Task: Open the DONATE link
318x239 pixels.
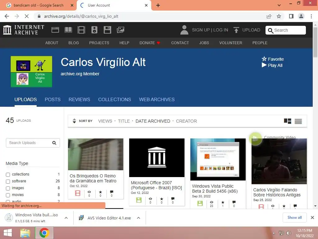Action: point(150,43)
